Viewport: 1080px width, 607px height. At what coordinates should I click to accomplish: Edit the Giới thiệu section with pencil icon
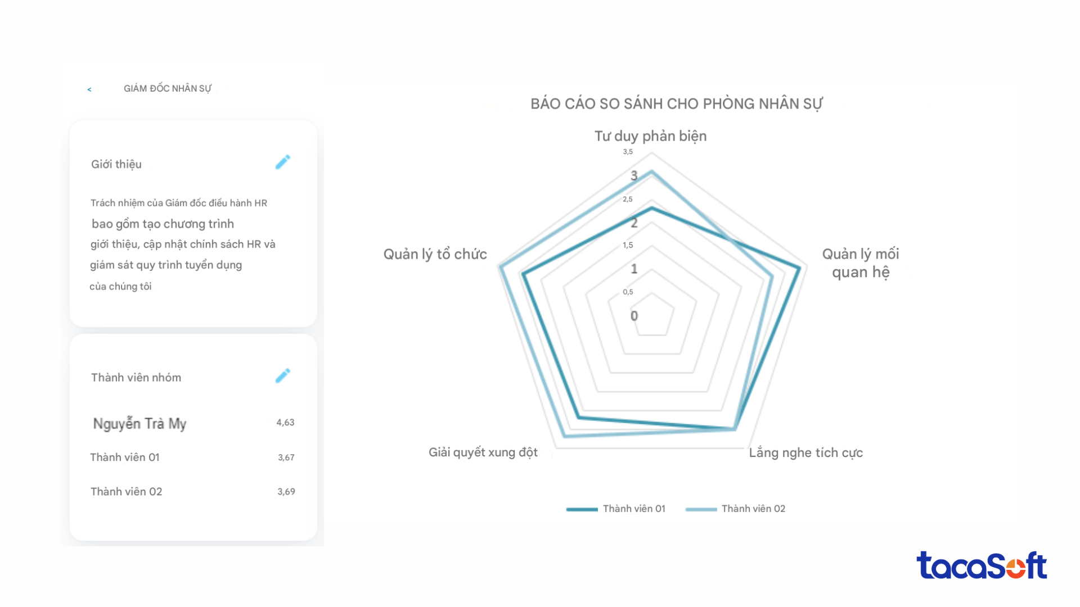(282, 162)
